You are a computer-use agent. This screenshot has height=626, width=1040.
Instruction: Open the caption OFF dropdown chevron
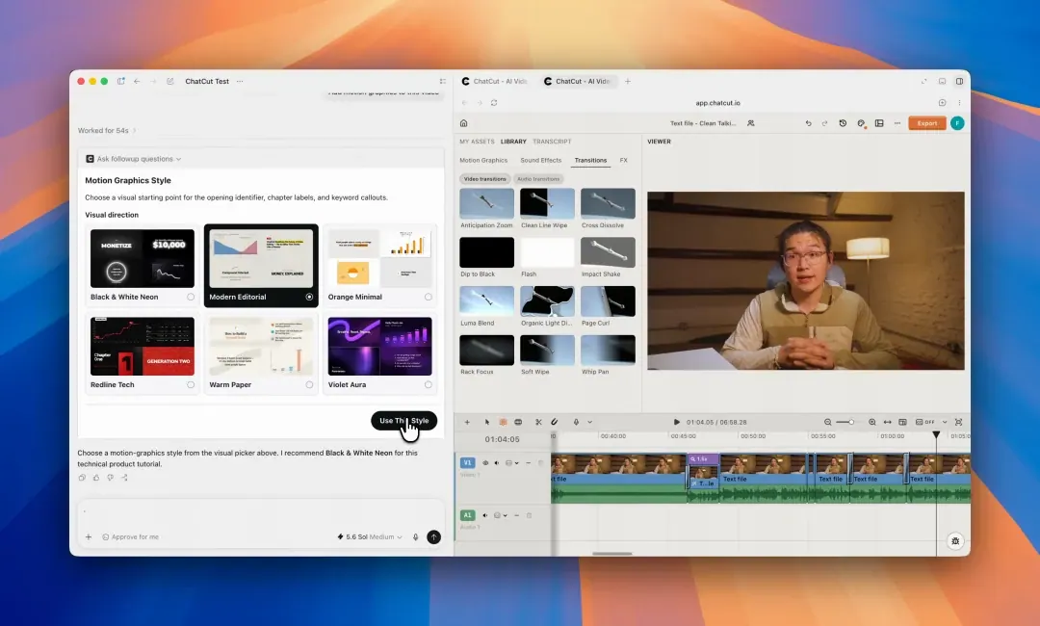(945, 422)
